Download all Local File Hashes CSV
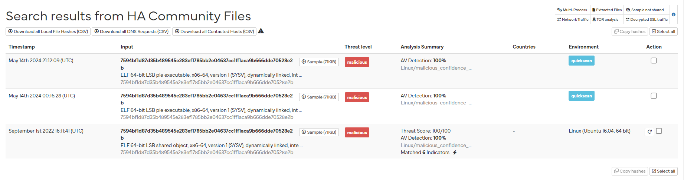This screenshot has width=684, height=180. (48, 31)
